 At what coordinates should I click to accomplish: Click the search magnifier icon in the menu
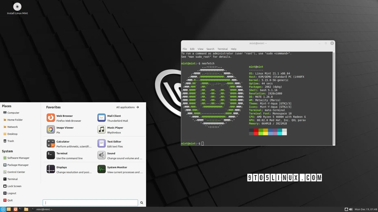(x=141, y=203)
